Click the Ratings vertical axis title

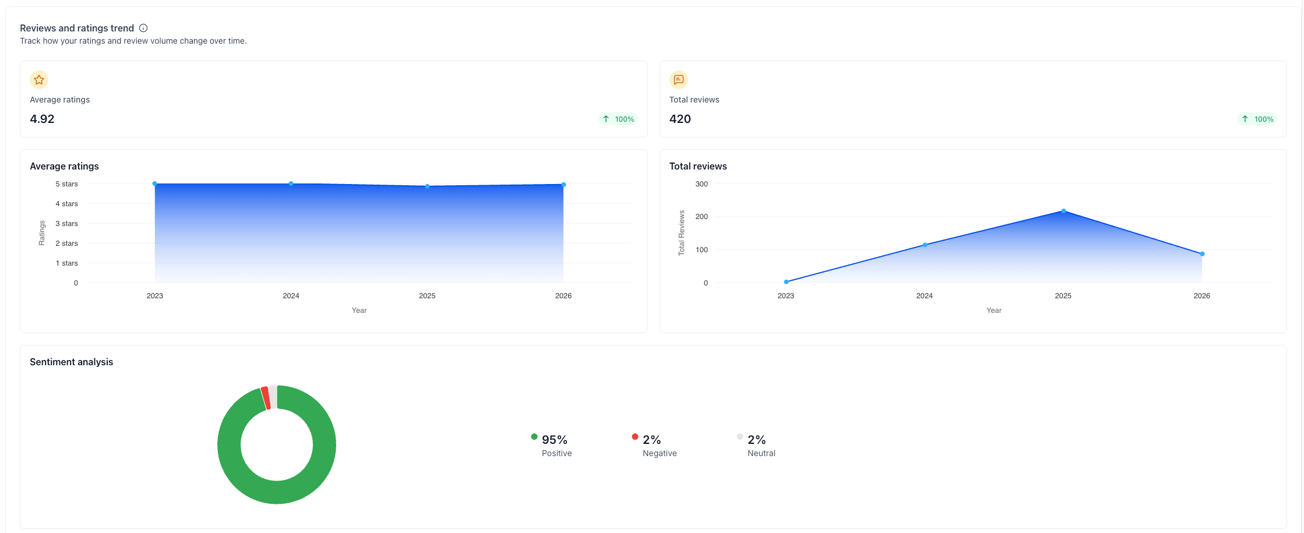click(42, 233)
